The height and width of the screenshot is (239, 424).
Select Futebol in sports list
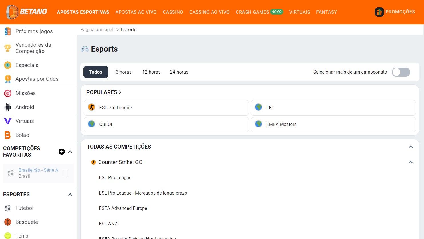click(24, 208)
